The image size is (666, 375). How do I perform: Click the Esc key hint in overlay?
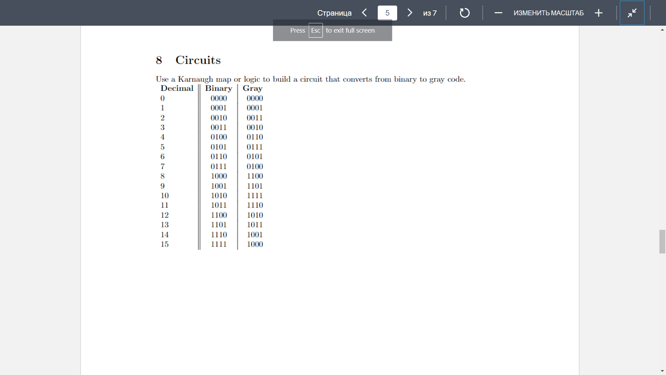[315, 31]
